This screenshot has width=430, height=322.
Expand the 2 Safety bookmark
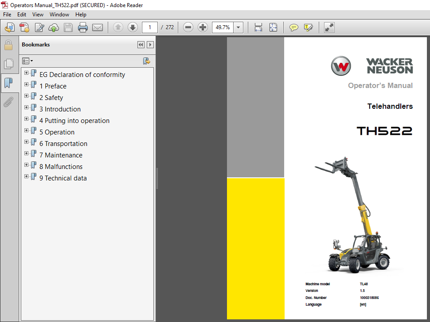[x=26, y=96]
